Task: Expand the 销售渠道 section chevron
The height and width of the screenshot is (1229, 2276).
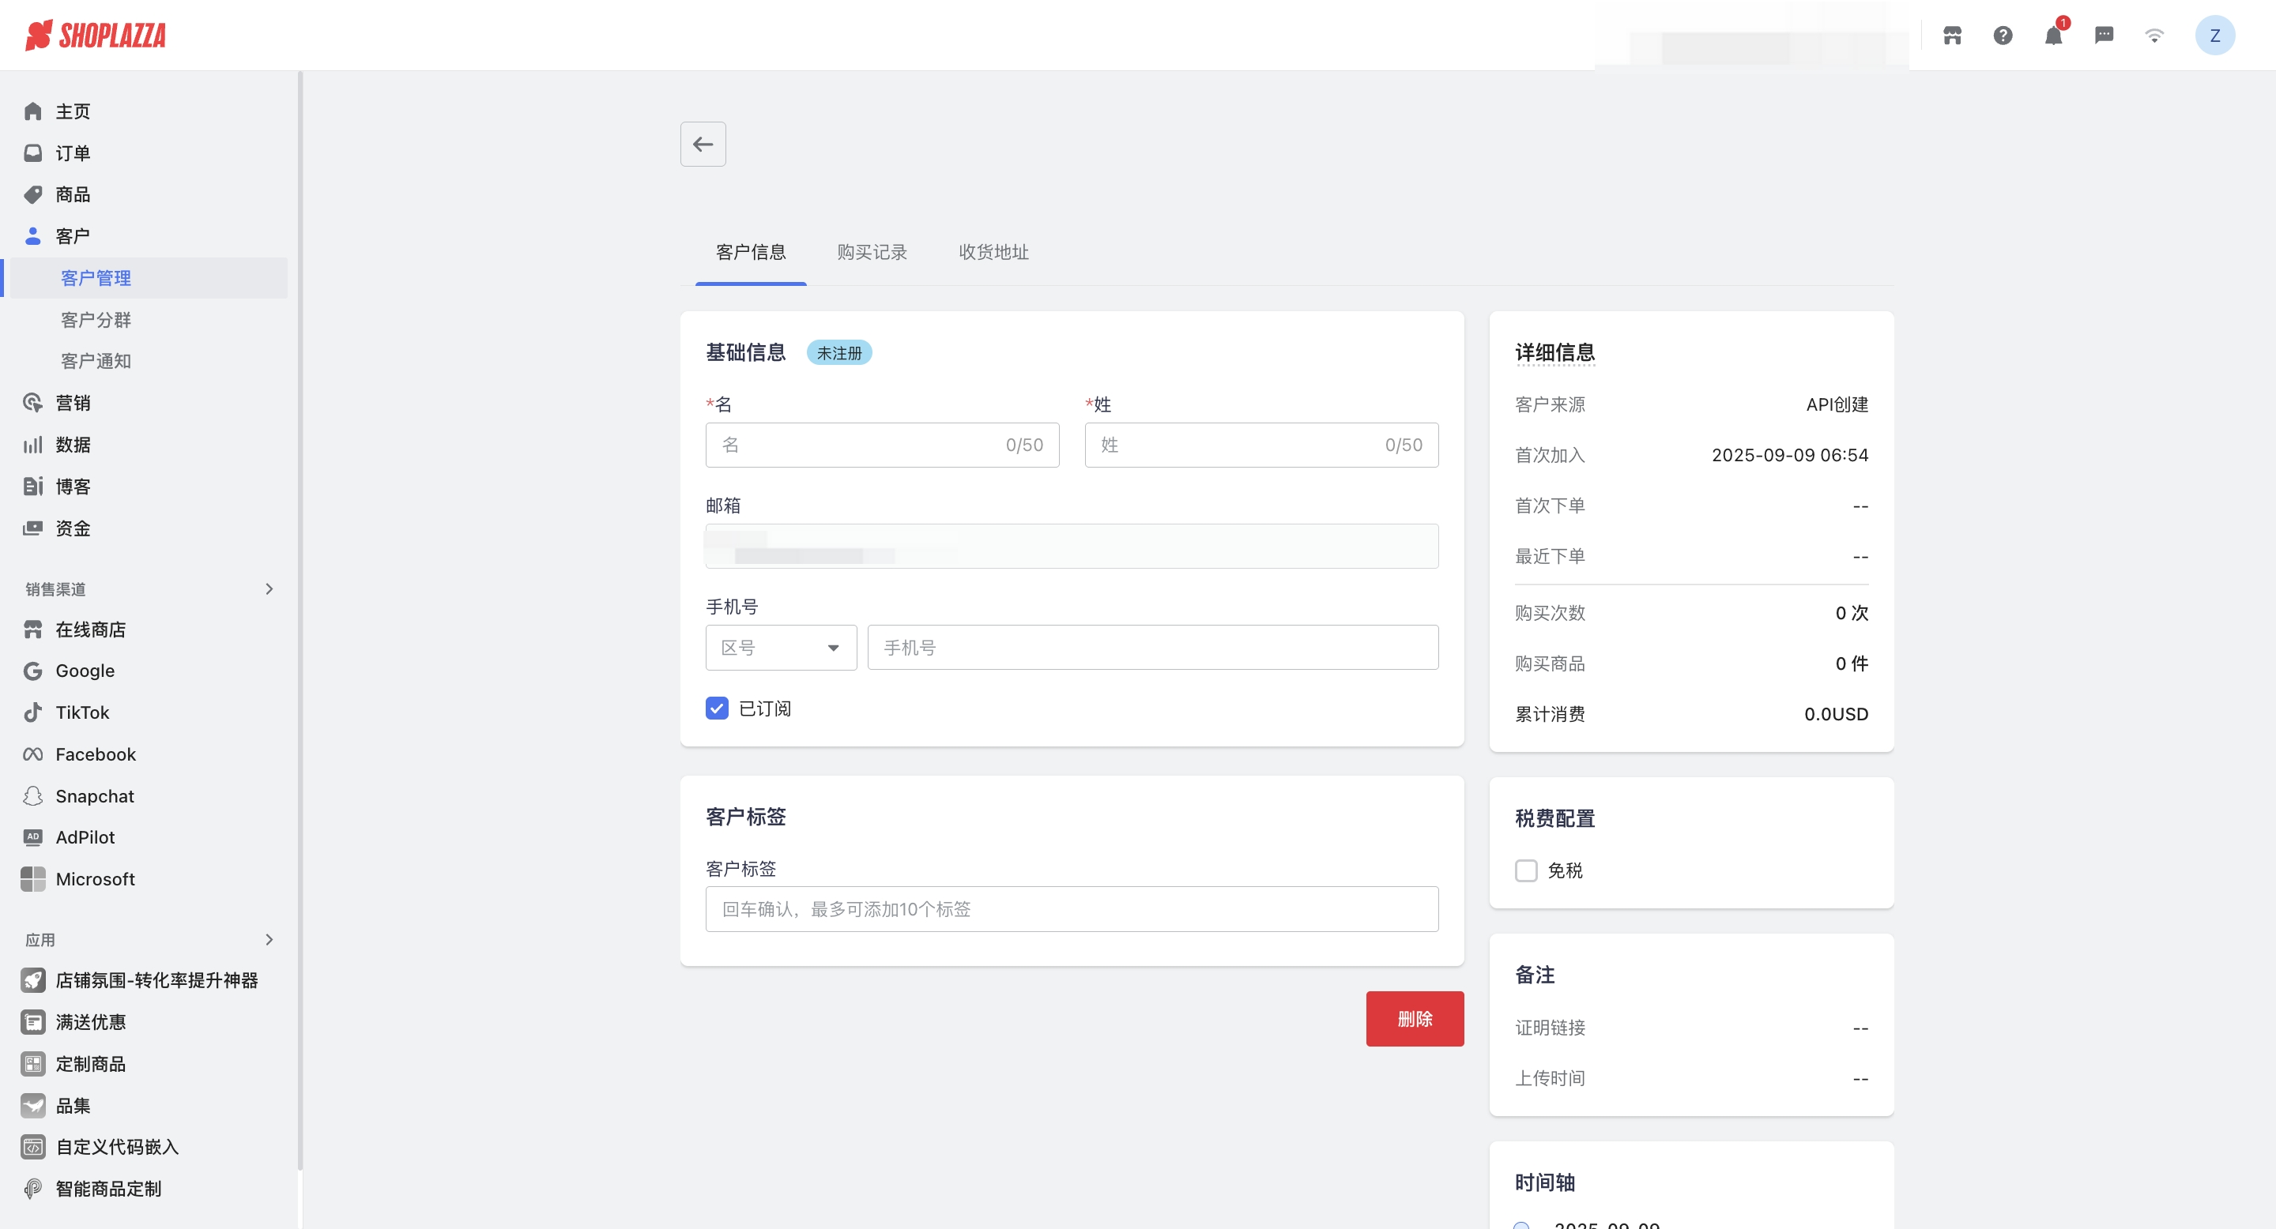Action: pyautogui.click(x=269, y=589)
